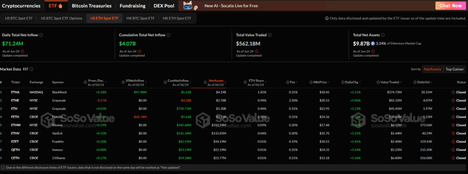Image resolution: width=468 pixels, height=174 pixels.
Task: Click the info icon beside Market Data EST
Action: coord(32,69)
